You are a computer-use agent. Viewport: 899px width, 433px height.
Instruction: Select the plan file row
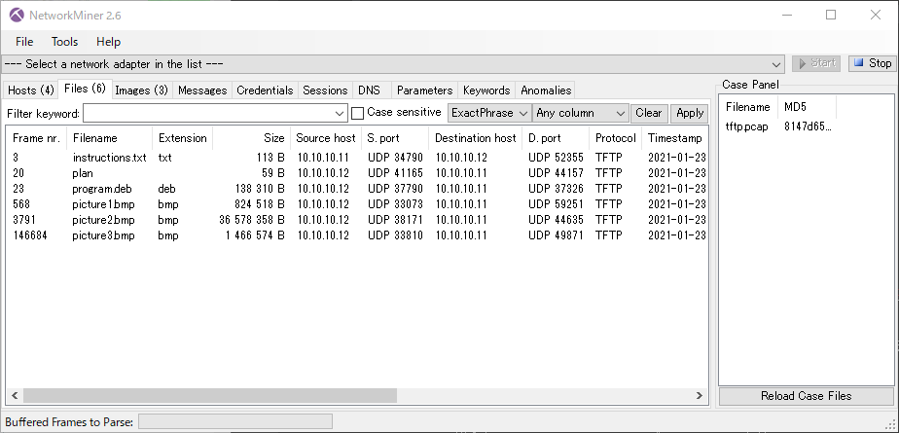point(358,173)
